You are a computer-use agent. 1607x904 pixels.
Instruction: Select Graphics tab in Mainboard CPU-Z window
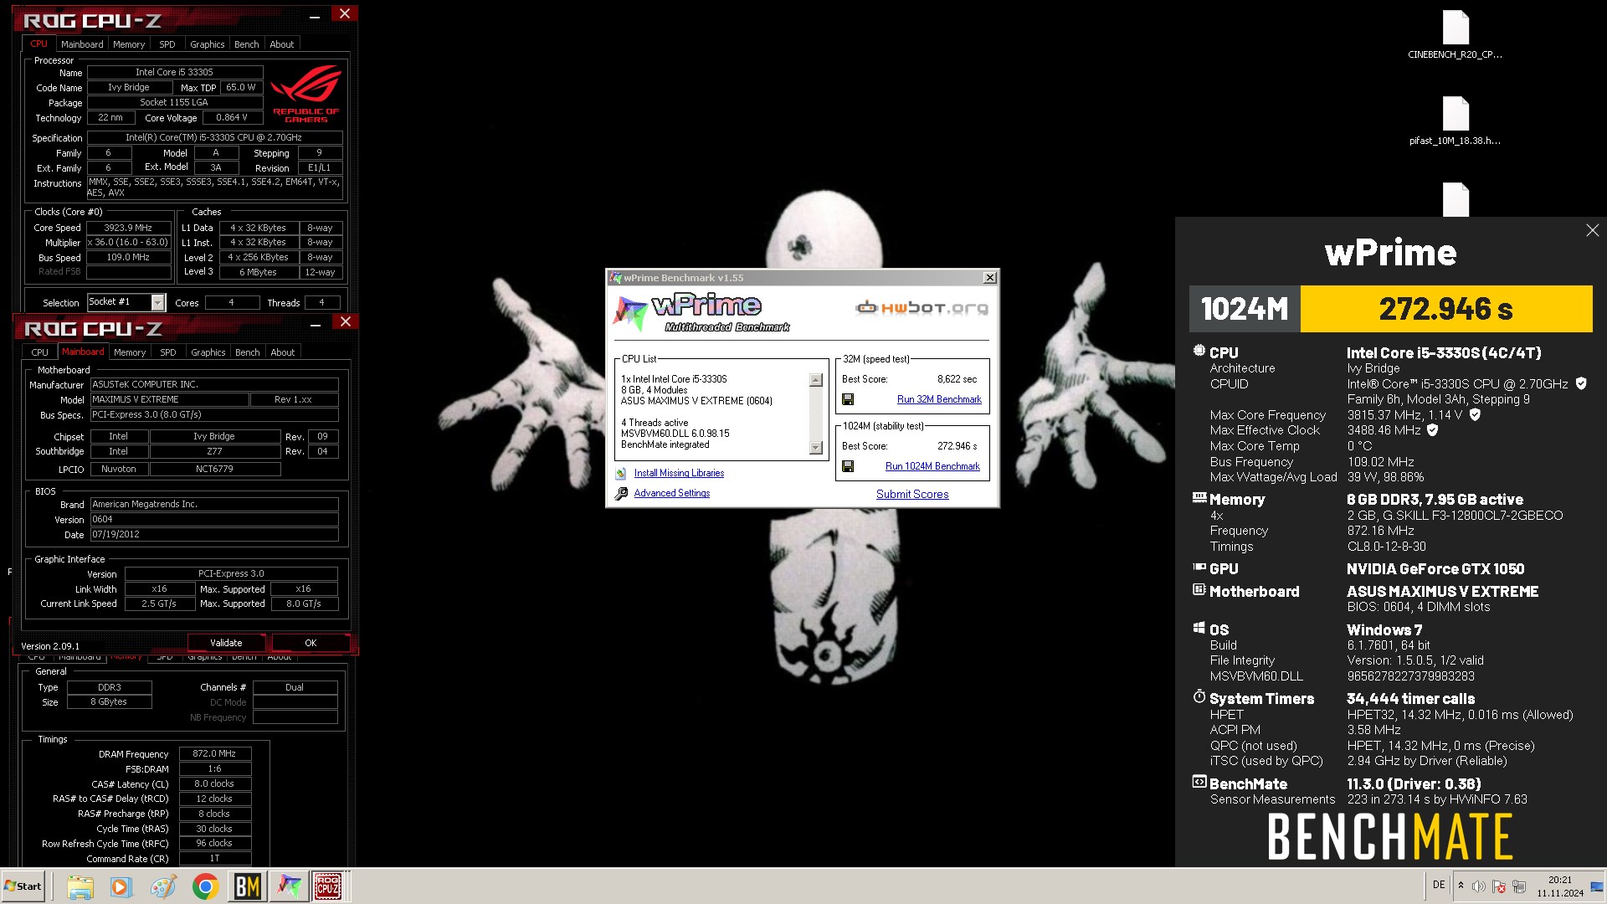click(x=208, y=352)
